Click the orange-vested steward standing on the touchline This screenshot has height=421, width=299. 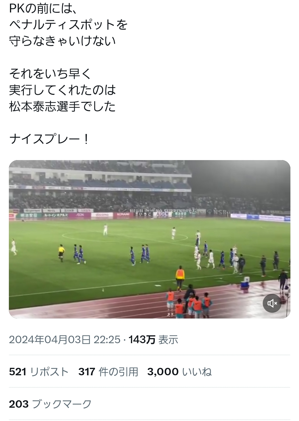point(180,278)
